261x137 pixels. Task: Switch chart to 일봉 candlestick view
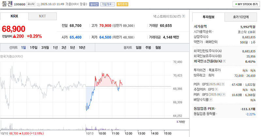click(139, 47)
